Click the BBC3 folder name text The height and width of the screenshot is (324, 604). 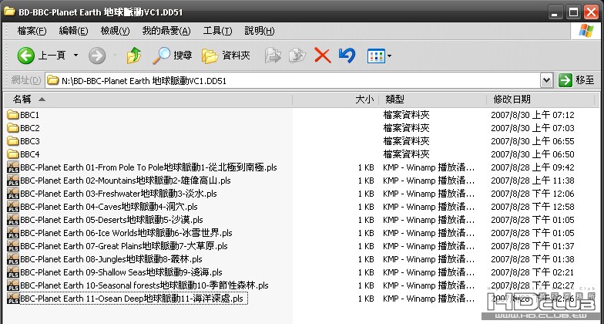tap(29, 141)
